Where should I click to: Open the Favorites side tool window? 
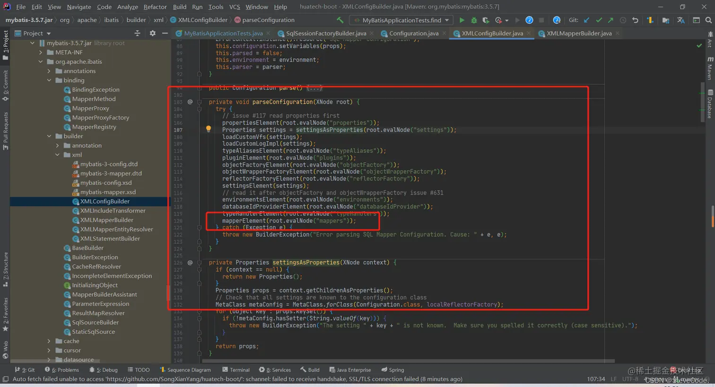click(5, 314)
